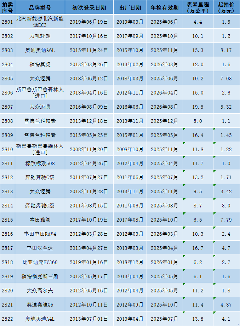Screen dimensions: 240x326
Task: Click inspection date 2026年08月 cell
Action: [x=165, y=107]
